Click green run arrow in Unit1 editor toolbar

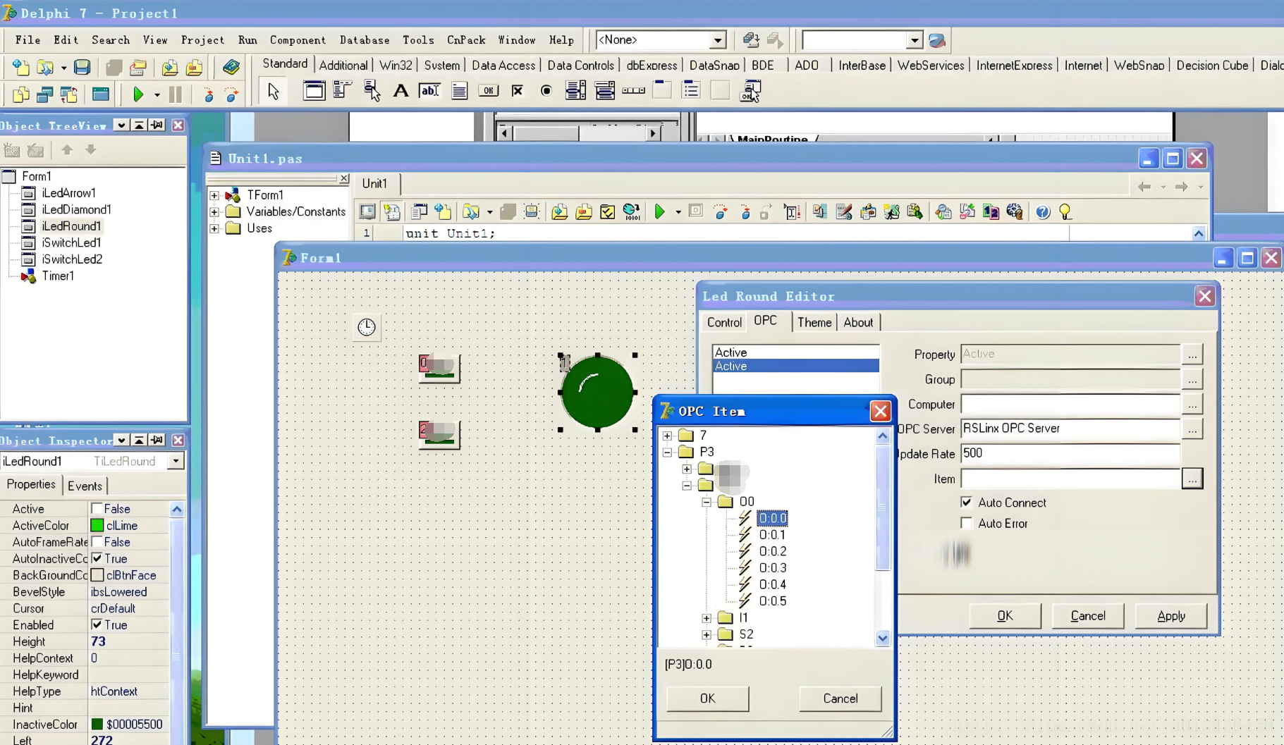660,211
